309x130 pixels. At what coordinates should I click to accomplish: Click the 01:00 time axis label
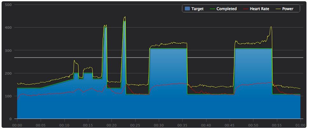(x=300, y=125)
